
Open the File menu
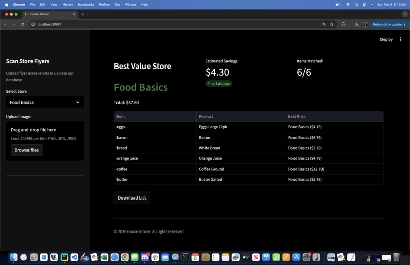[x=33, y=5]
